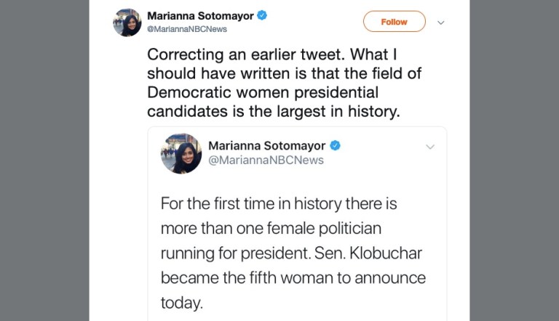Open the top tweet's chevron options menu

coord(440,22)
